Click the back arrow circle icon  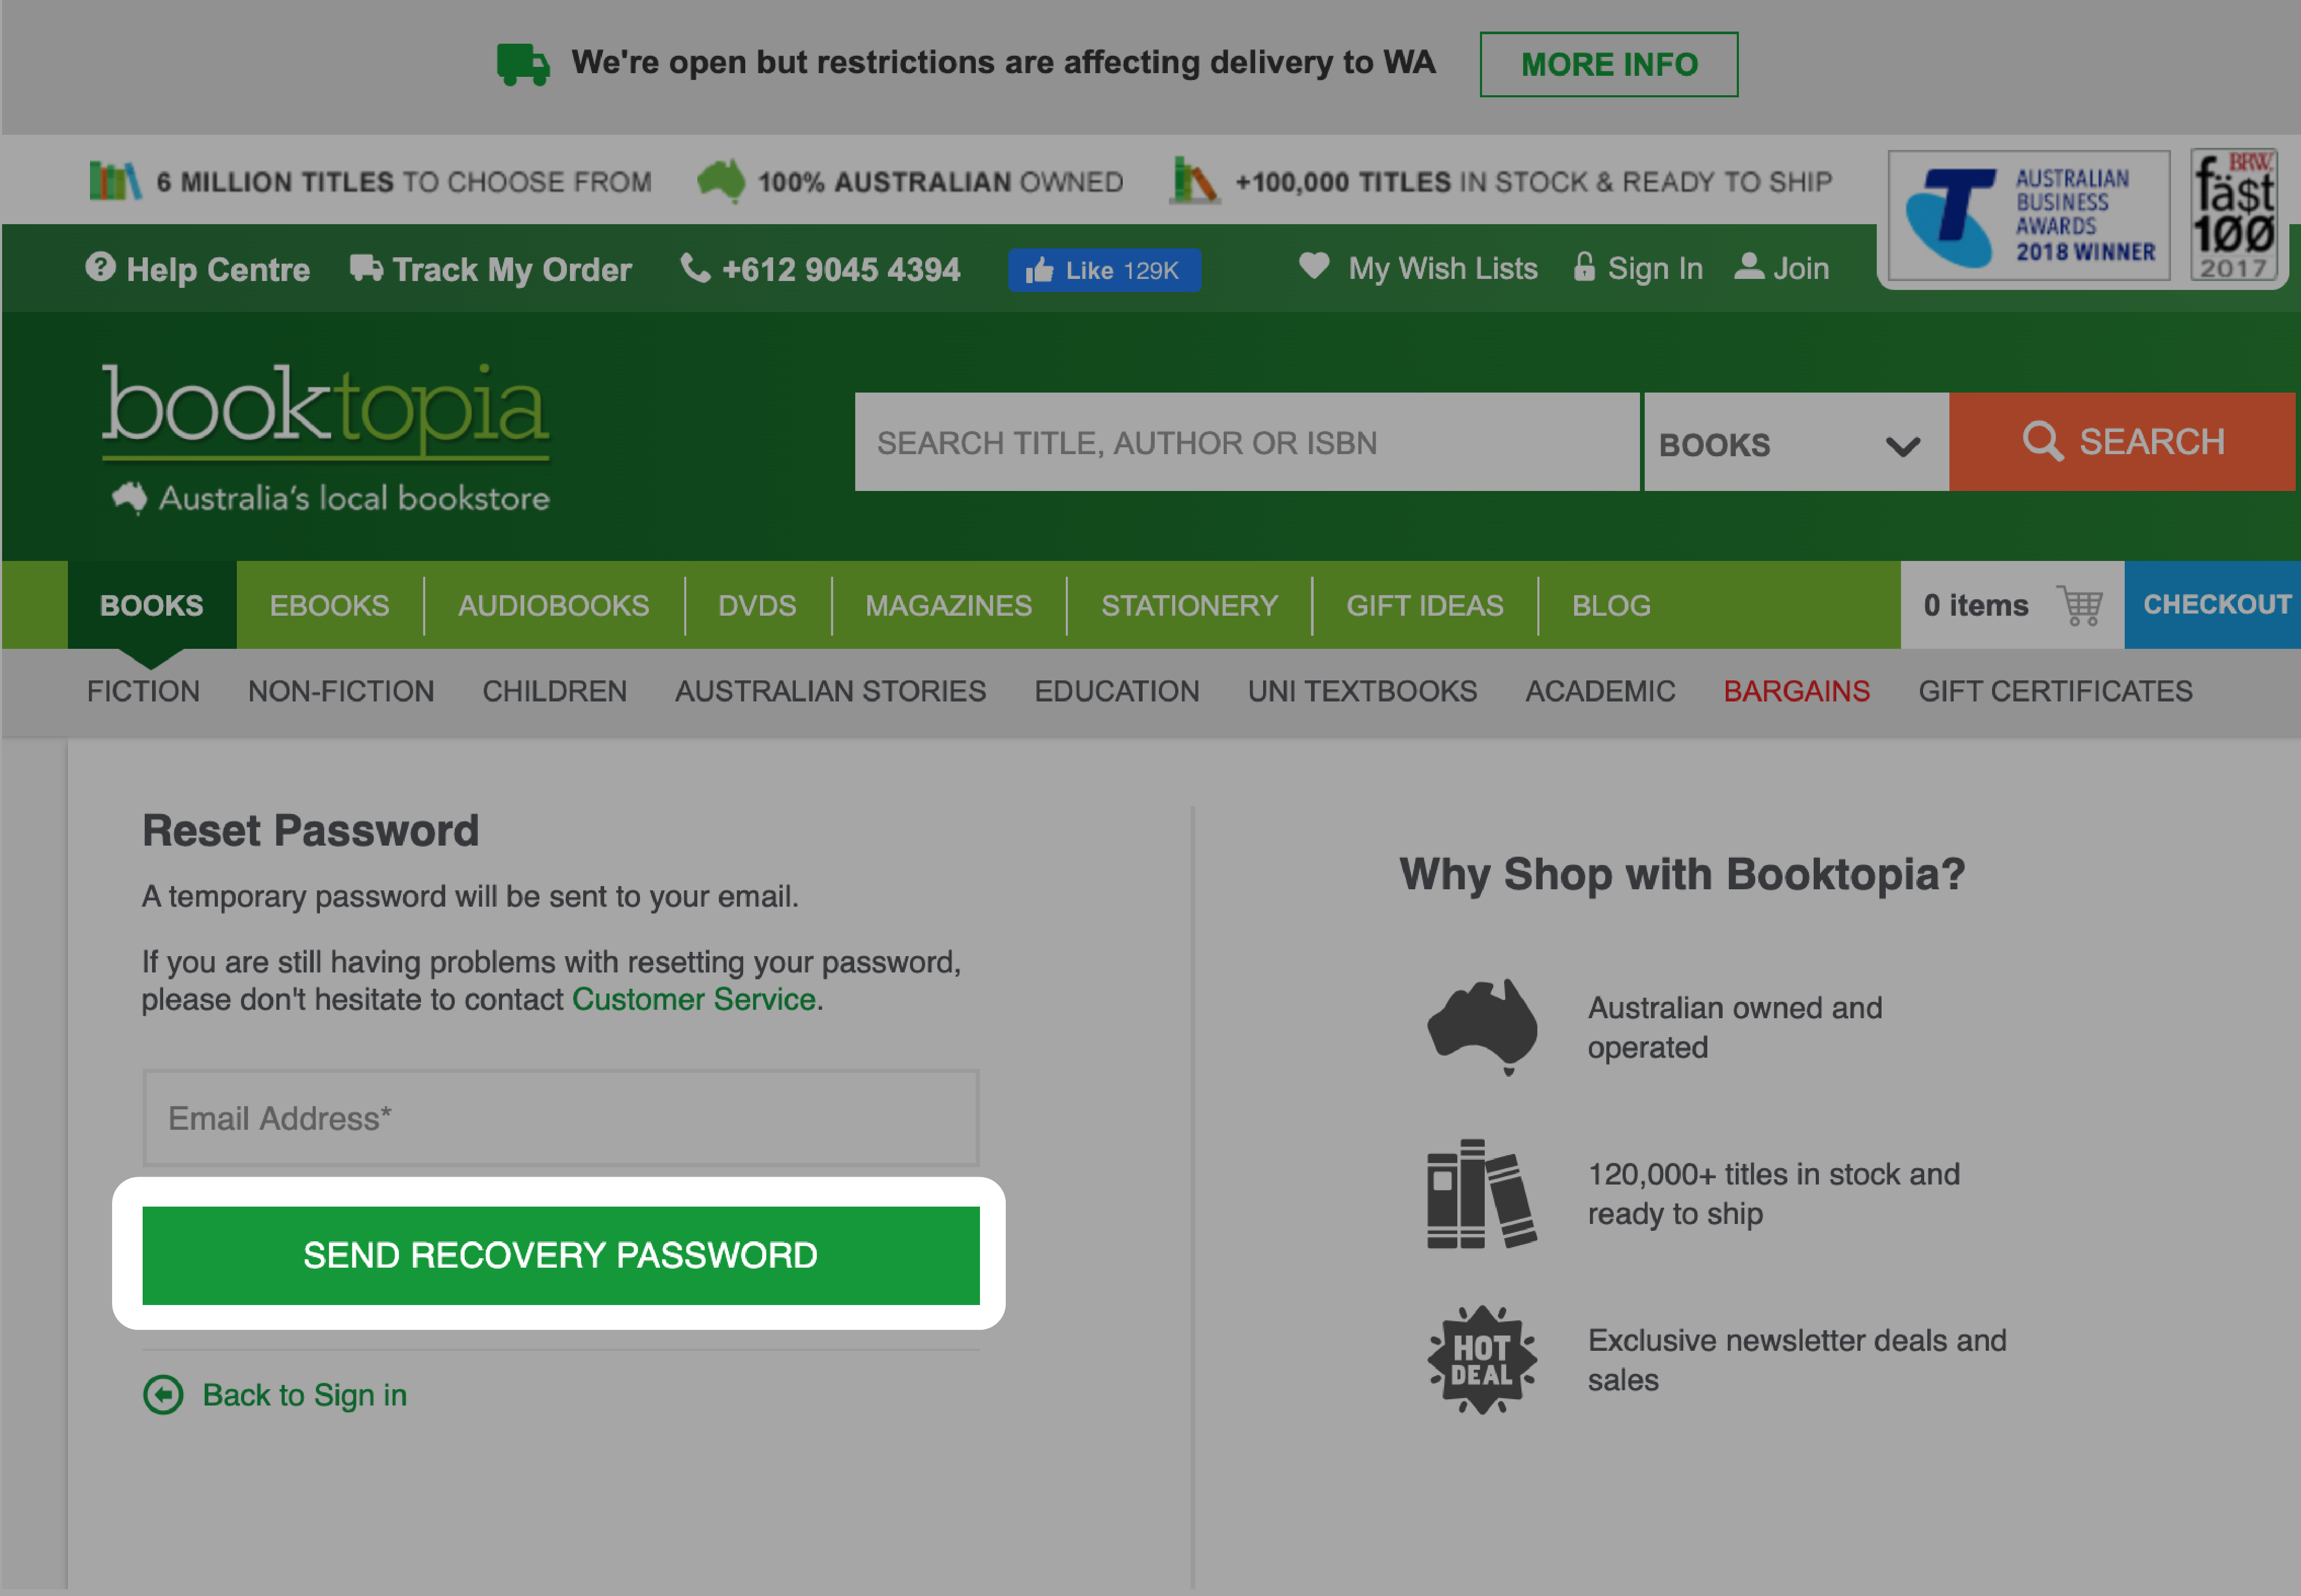point(163,1394)
